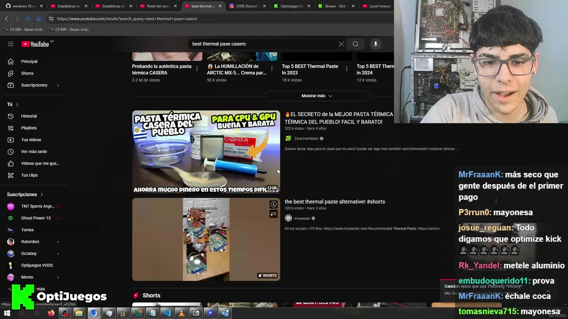Open 7-Zip from the taskbar
This screenshot has height=319, width=568.
196,313
